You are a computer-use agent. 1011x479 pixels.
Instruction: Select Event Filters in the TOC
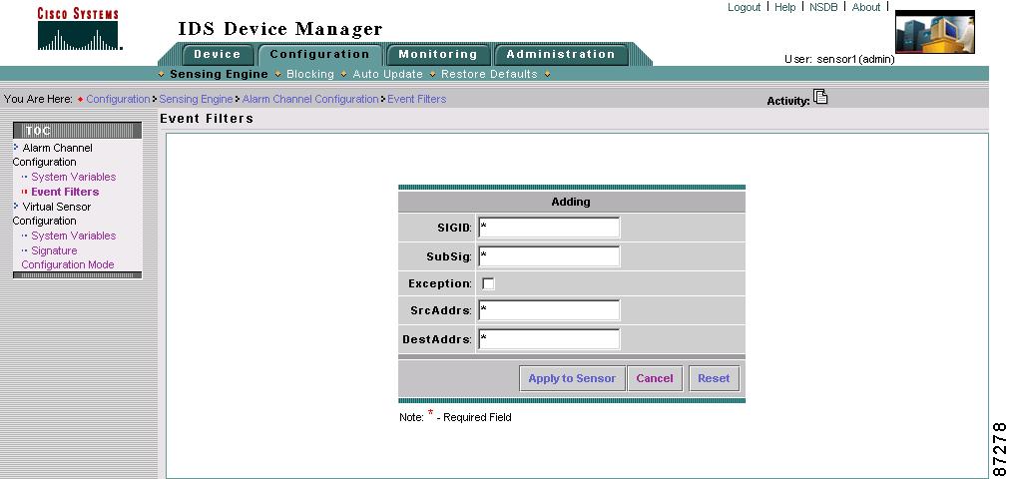65,192
